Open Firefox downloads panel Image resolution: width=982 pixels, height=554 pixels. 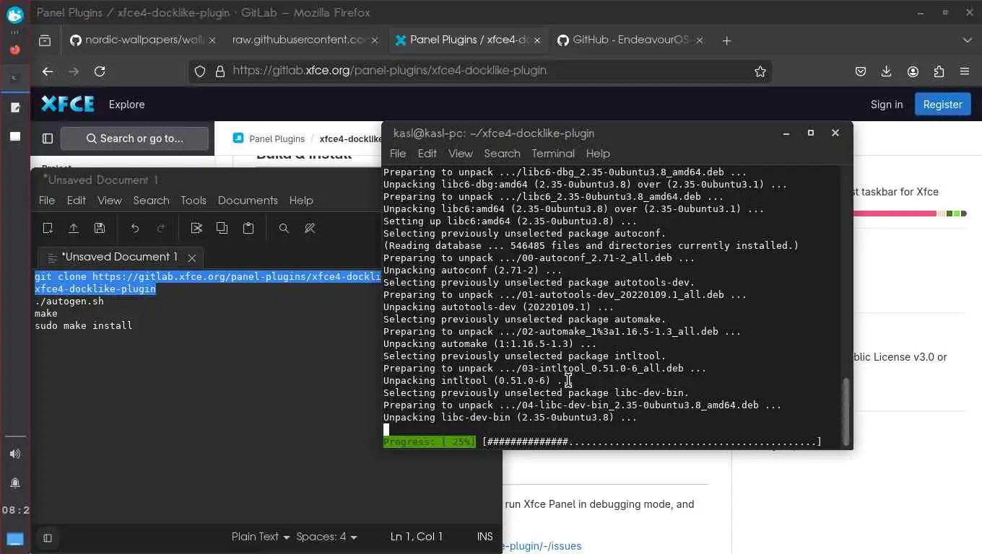pyautogui.click(x=887, y=71)
